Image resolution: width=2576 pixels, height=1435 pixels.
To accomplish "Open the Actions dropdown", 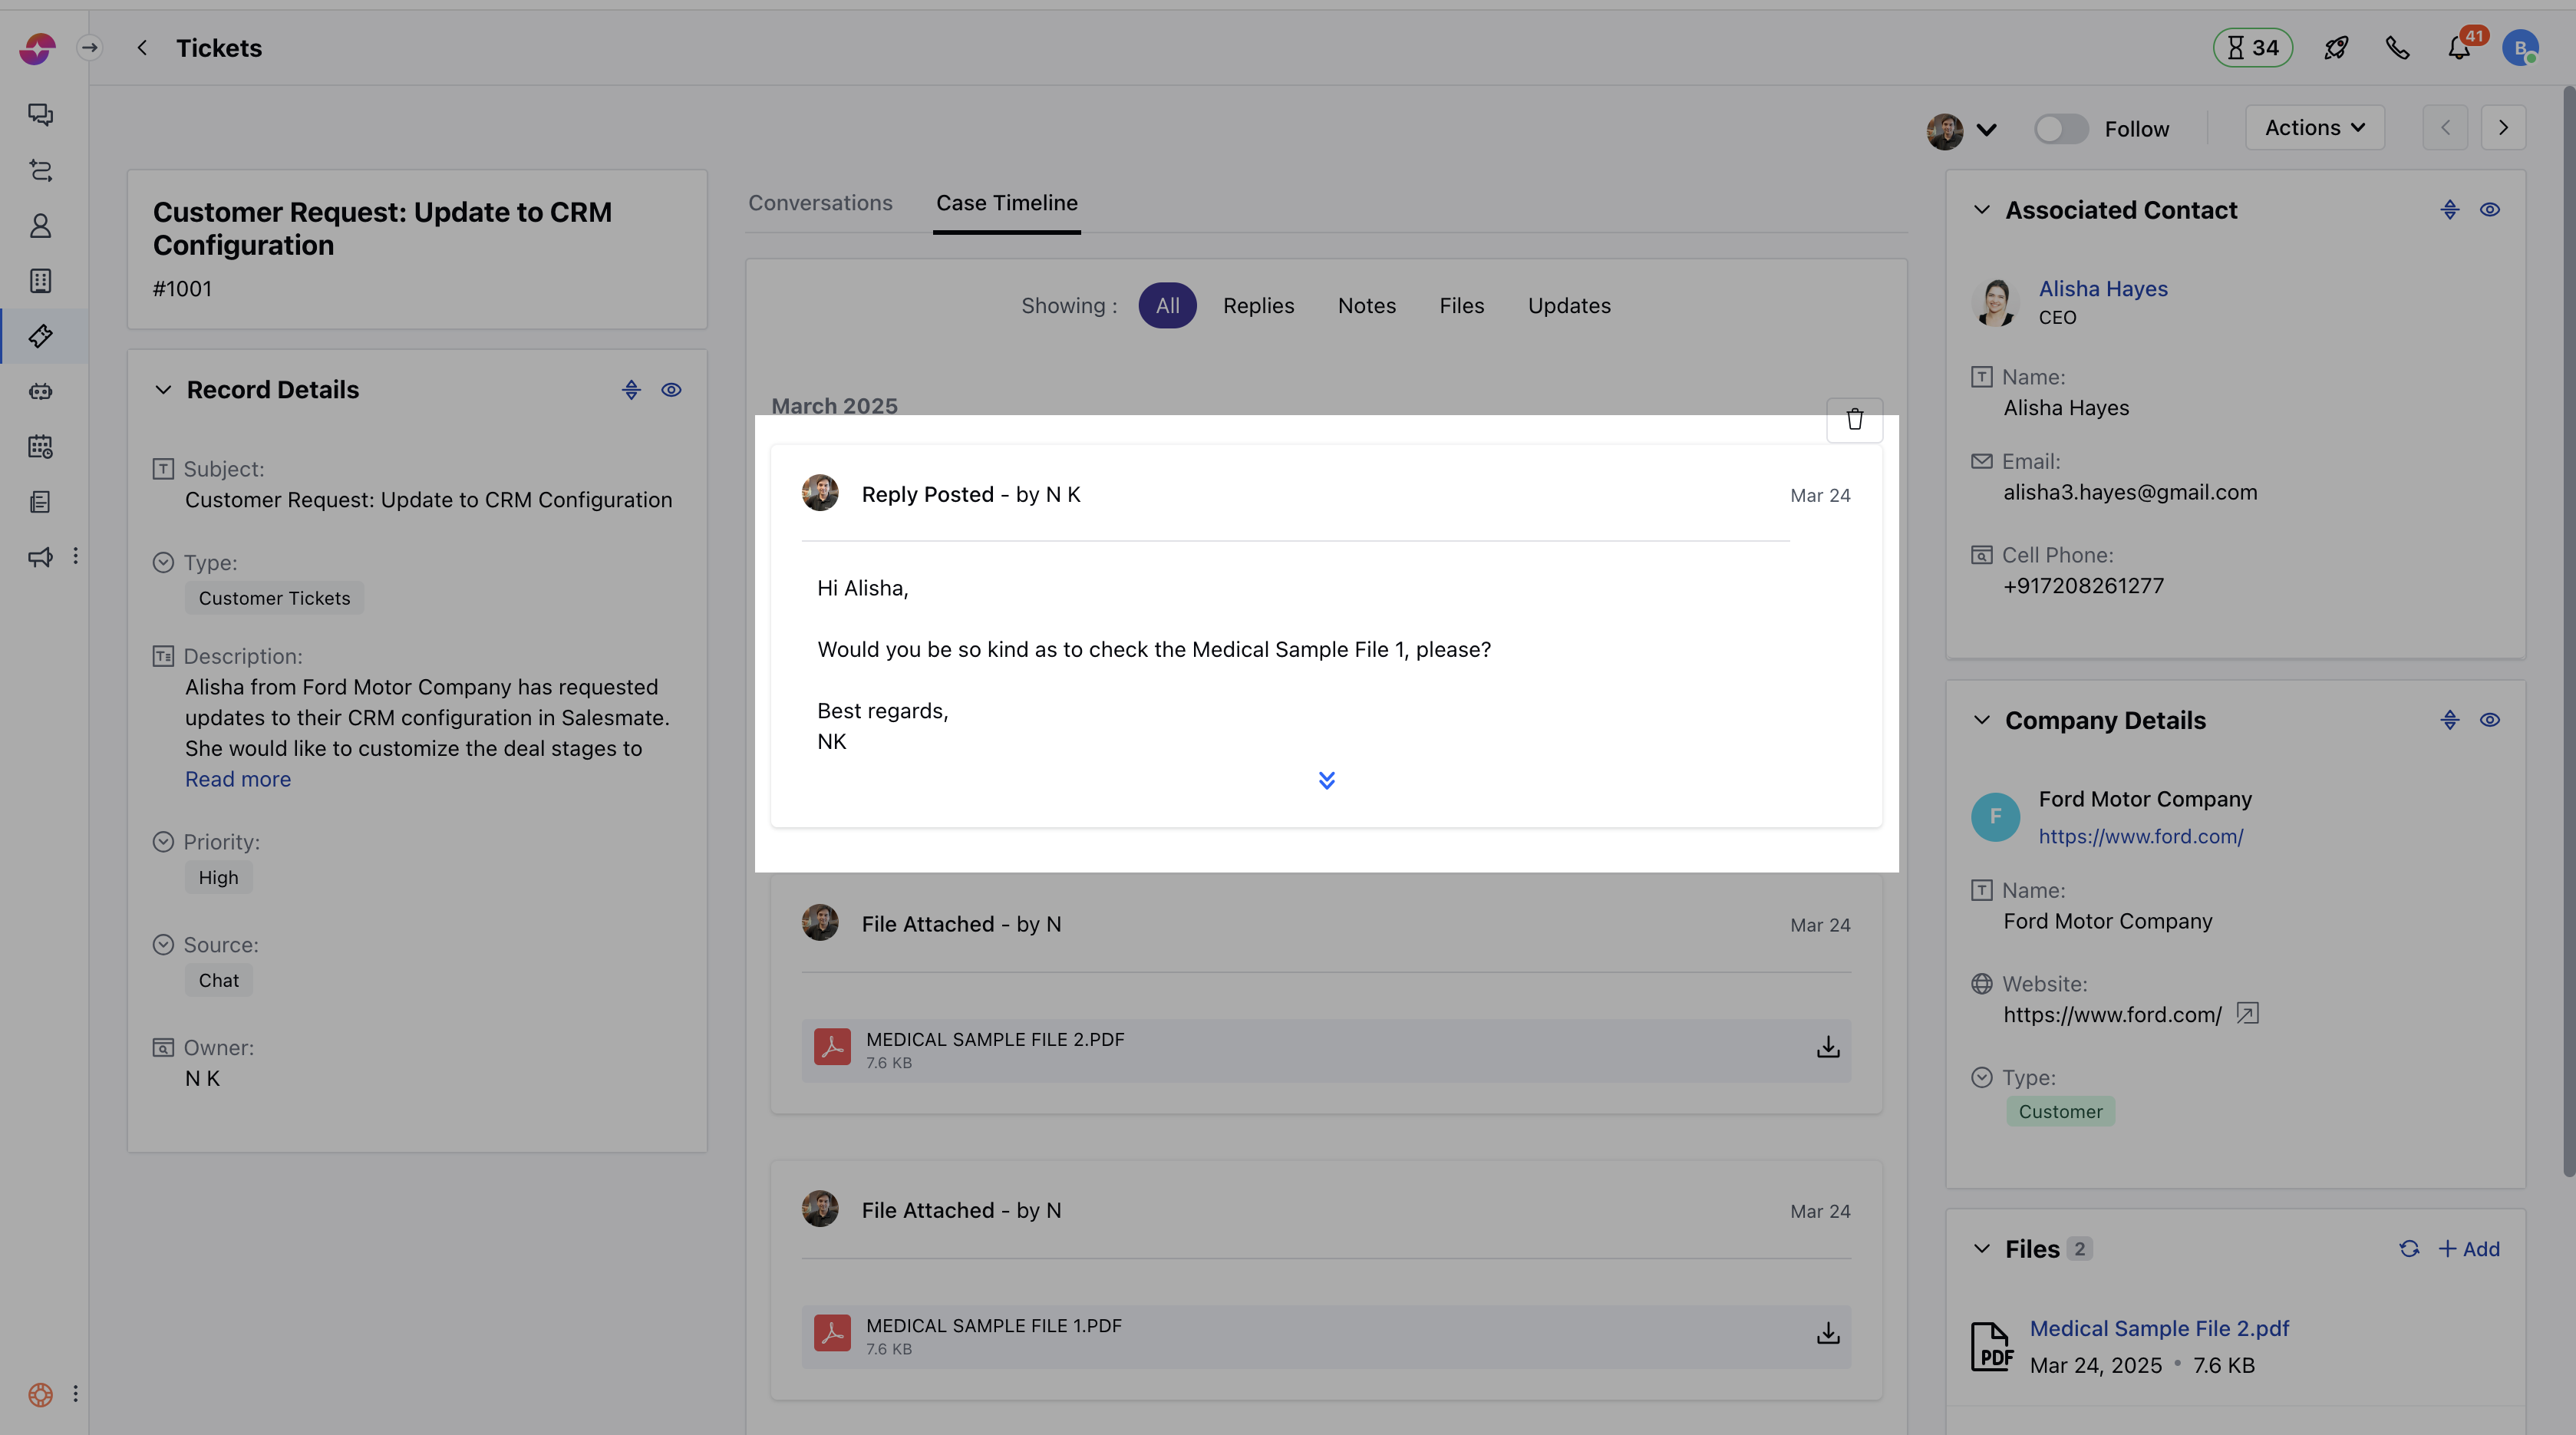I will [x=2314, y=128].
